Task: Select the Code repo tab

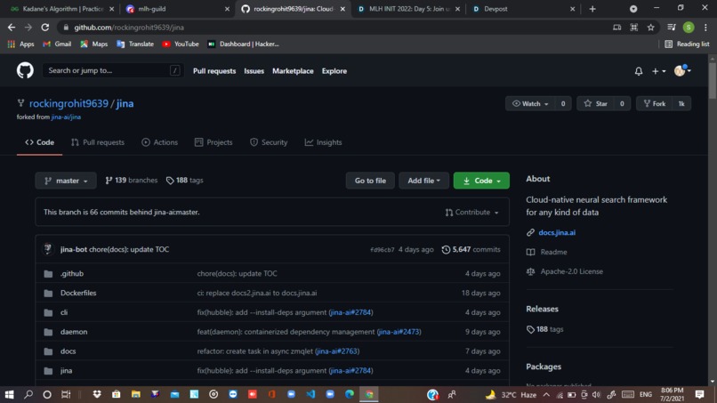Action: tap(39, 142)
